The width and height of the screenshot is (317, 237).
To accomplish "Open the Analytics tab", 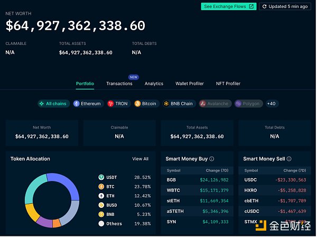I will tap(154, 84).
